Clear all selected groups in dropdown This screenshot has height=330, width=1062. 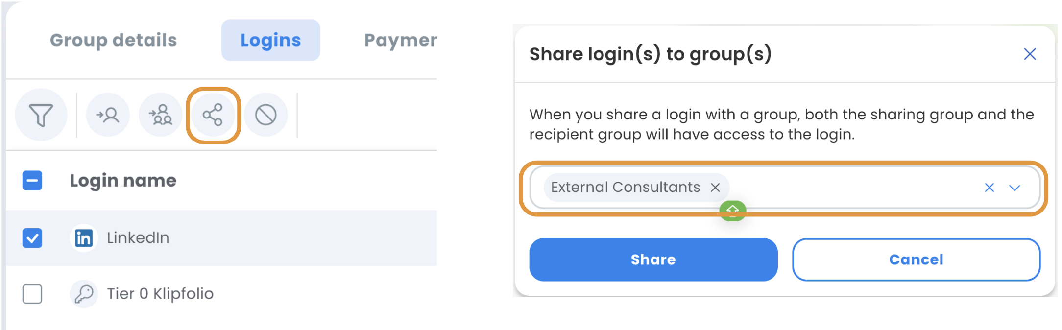pos(989,188)
